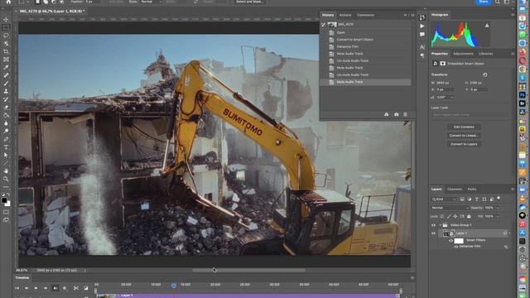Select the Zoom tool
Viewport: 530px width, 298px height.
pyautogui.click(x=6, y=179)
